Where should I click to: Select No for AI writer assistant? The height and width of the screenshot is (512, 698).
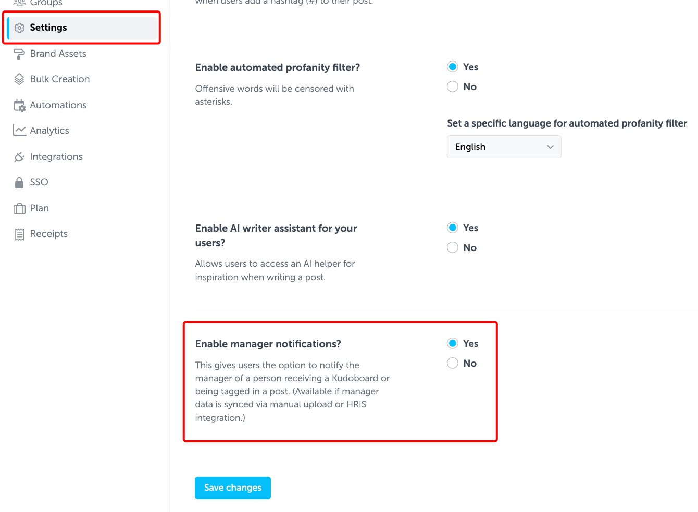(452, 247)
